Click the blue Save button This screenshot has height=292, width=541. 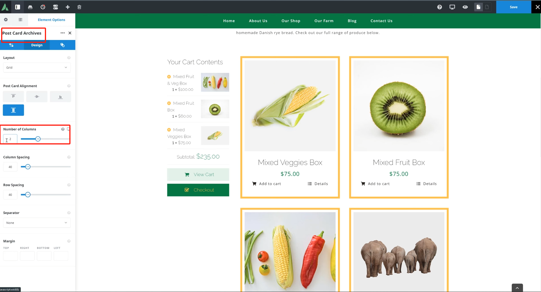(514, 7)
